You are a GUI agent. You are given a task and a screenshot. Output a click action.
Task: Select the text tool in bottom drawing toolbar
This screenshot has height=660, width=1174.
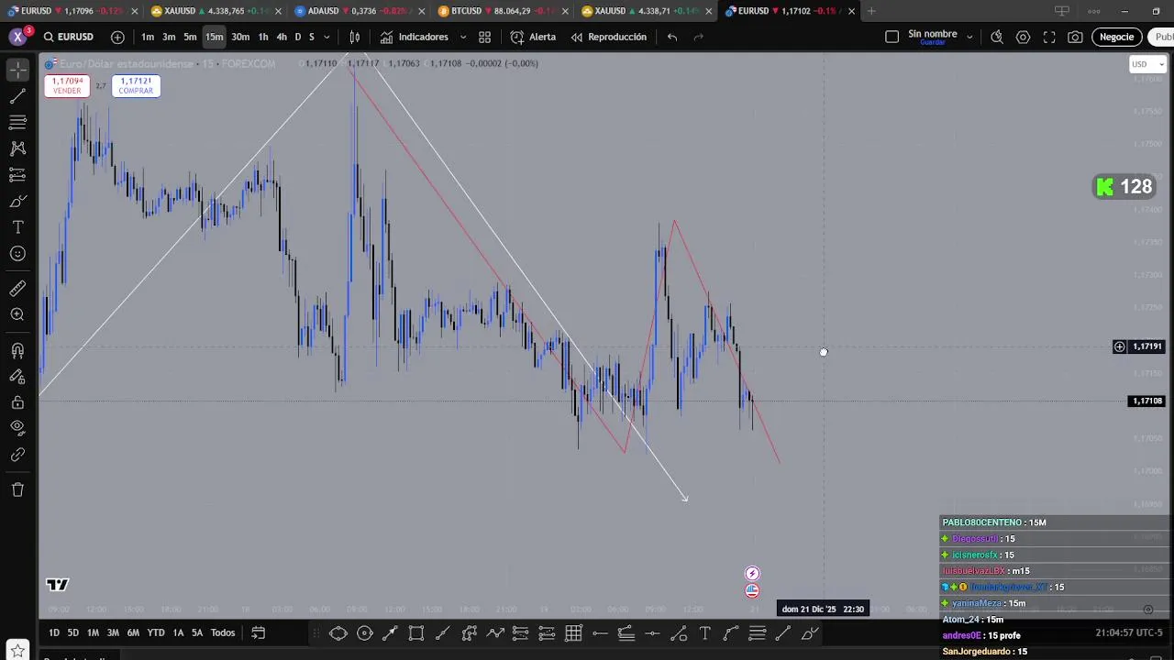705,632
